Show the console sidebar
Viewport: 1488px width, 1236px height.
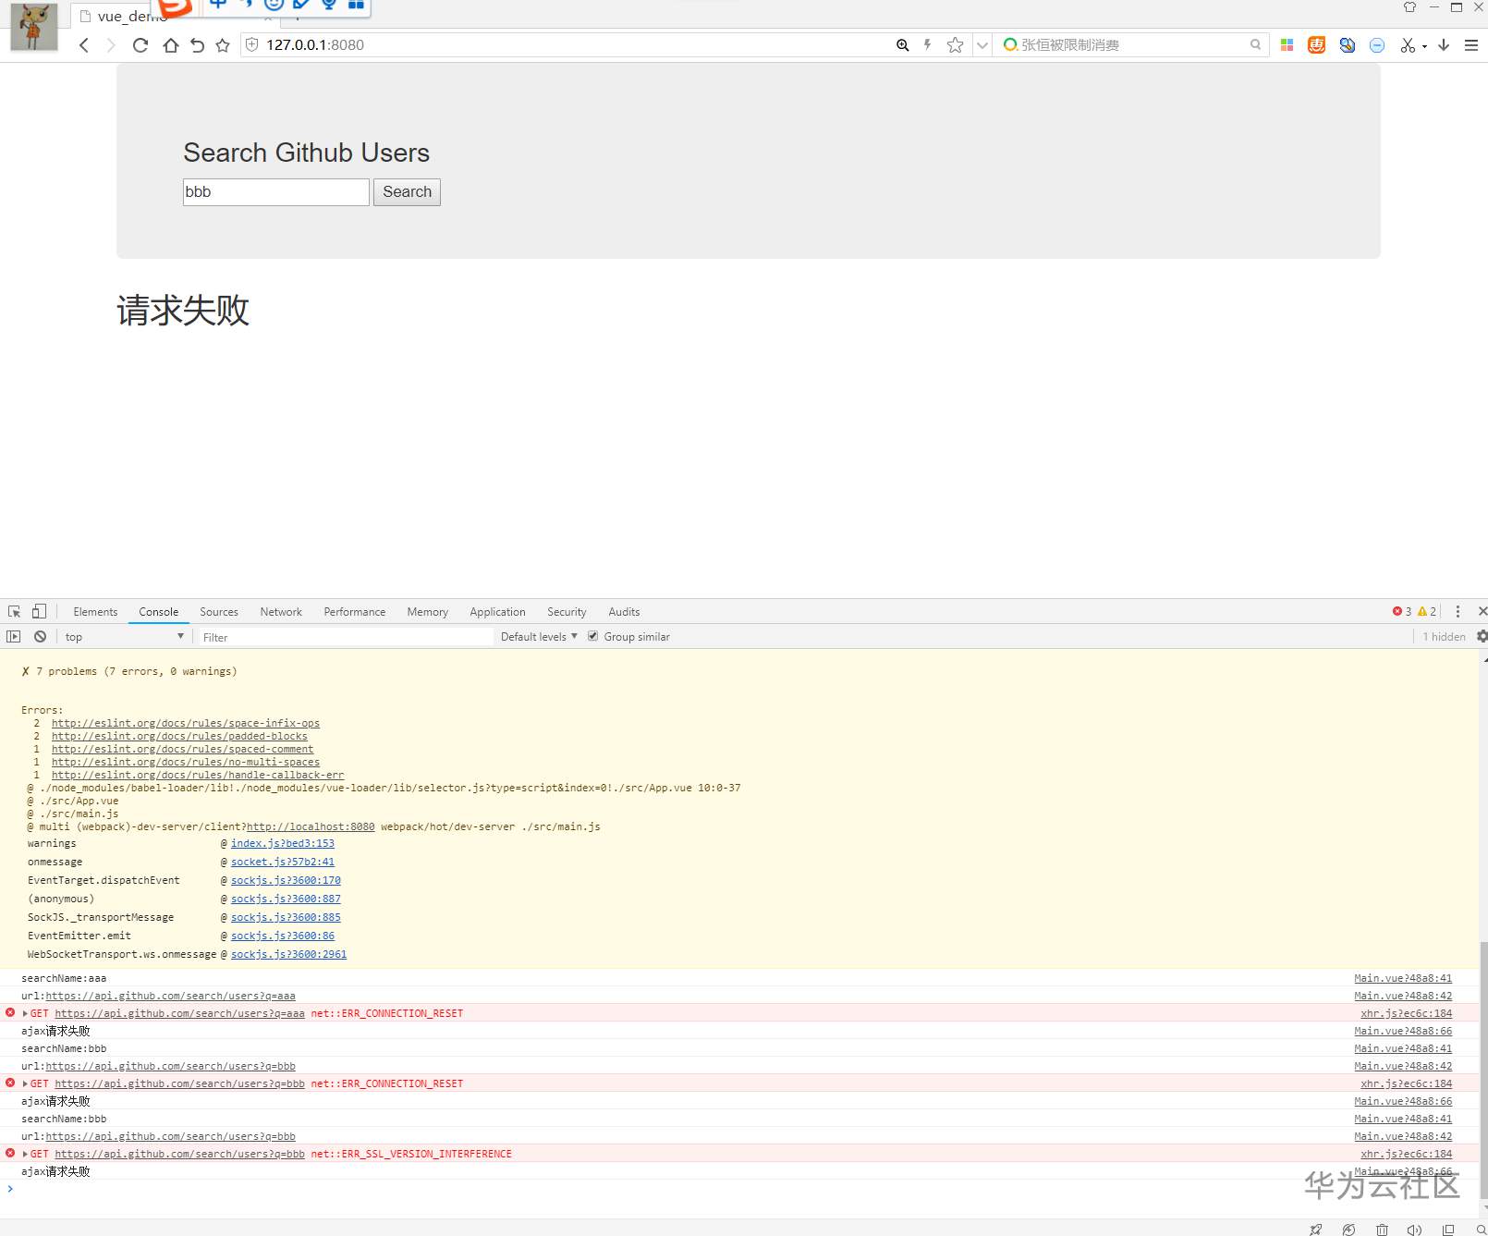point(14,637)
